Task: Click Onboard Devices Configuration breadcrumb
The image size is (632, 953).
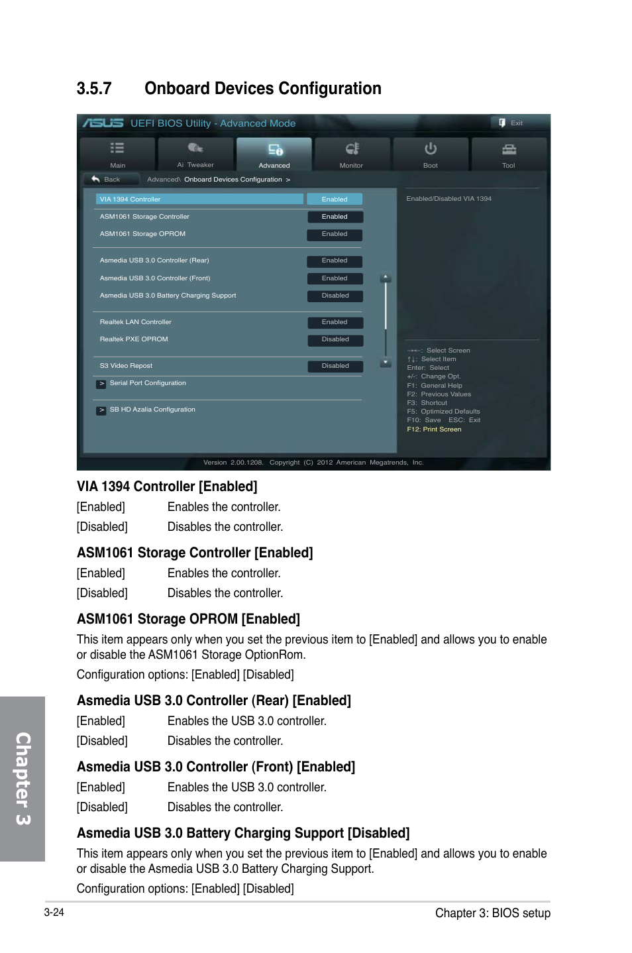Action: point(233,180)
